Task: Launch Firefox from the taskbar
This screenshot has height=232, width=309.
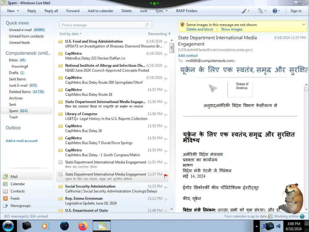Action: pyautogui.click(x=83, y=226)
